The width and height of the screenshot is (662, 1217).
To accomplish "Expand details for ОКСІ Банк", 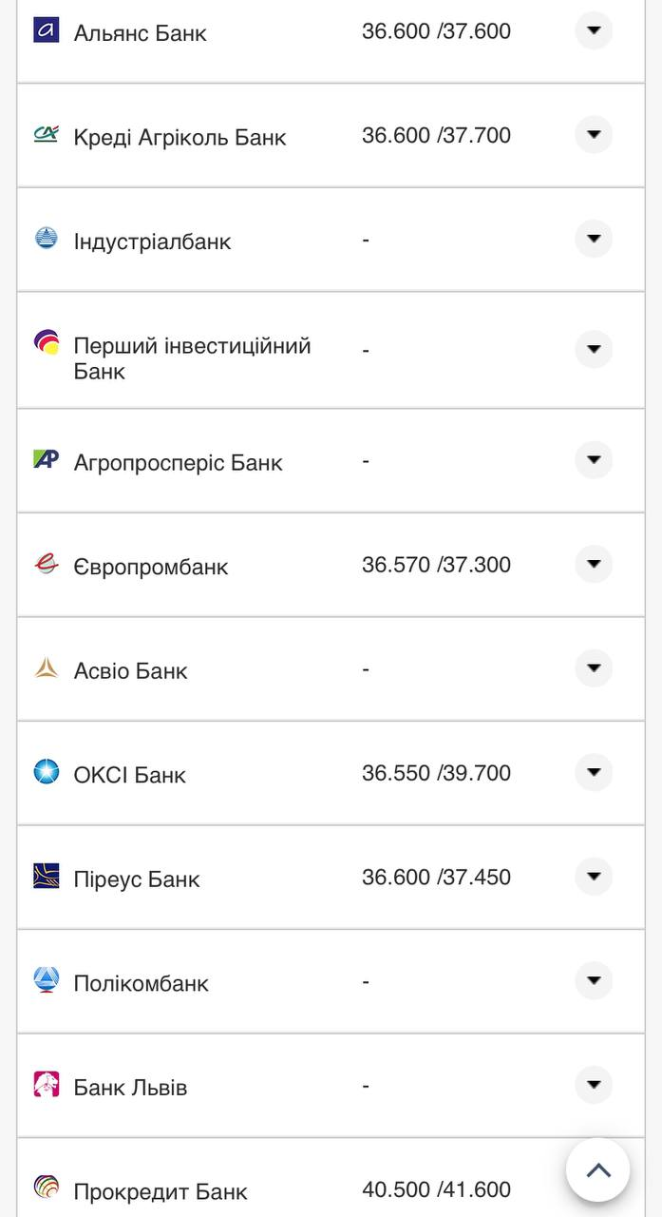I will (x=593, y=772).
